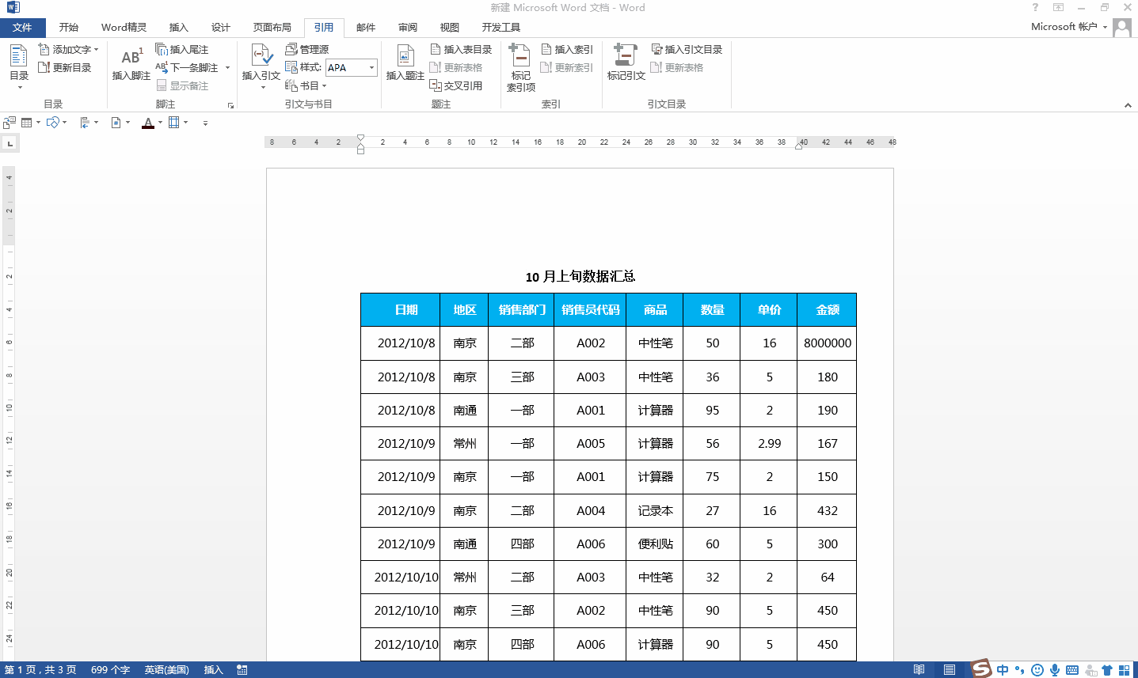The height and width of the screenshot is (678, 1138).
Task: Click the 销售员代码 header cell
Action: click(x=590, y=310)
